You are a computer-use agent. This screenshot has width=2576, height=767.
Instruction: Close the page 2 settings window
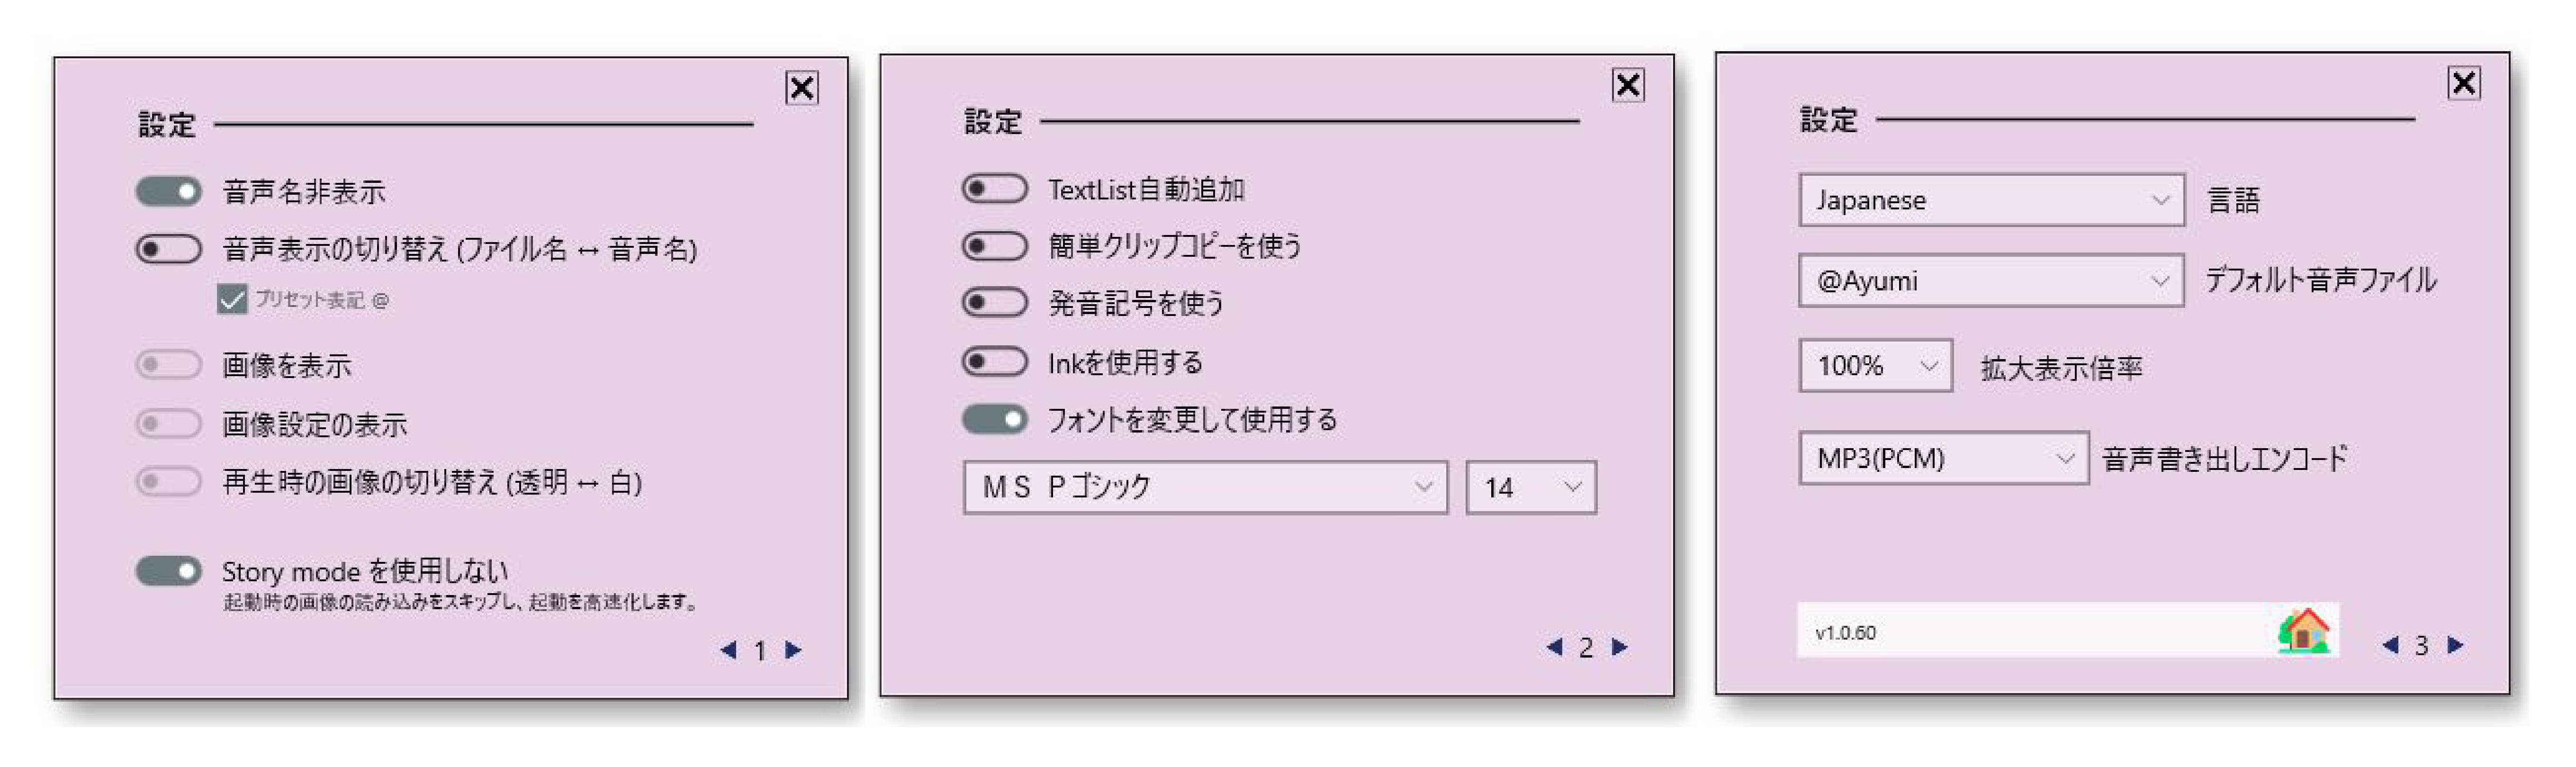click(x=1628, y=85)
